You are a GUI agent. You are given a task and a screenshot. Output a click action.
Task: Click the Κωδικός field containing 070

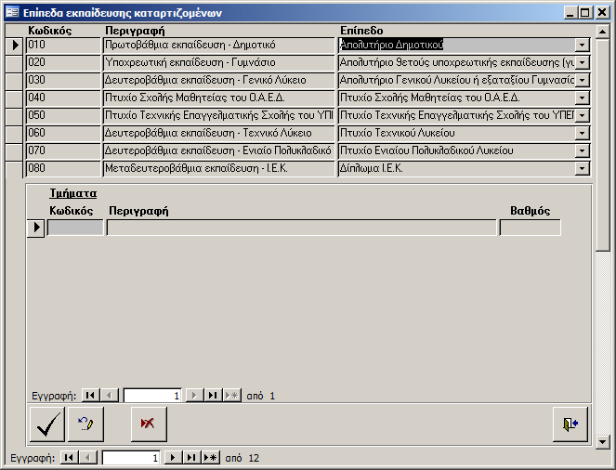[62, 150]
